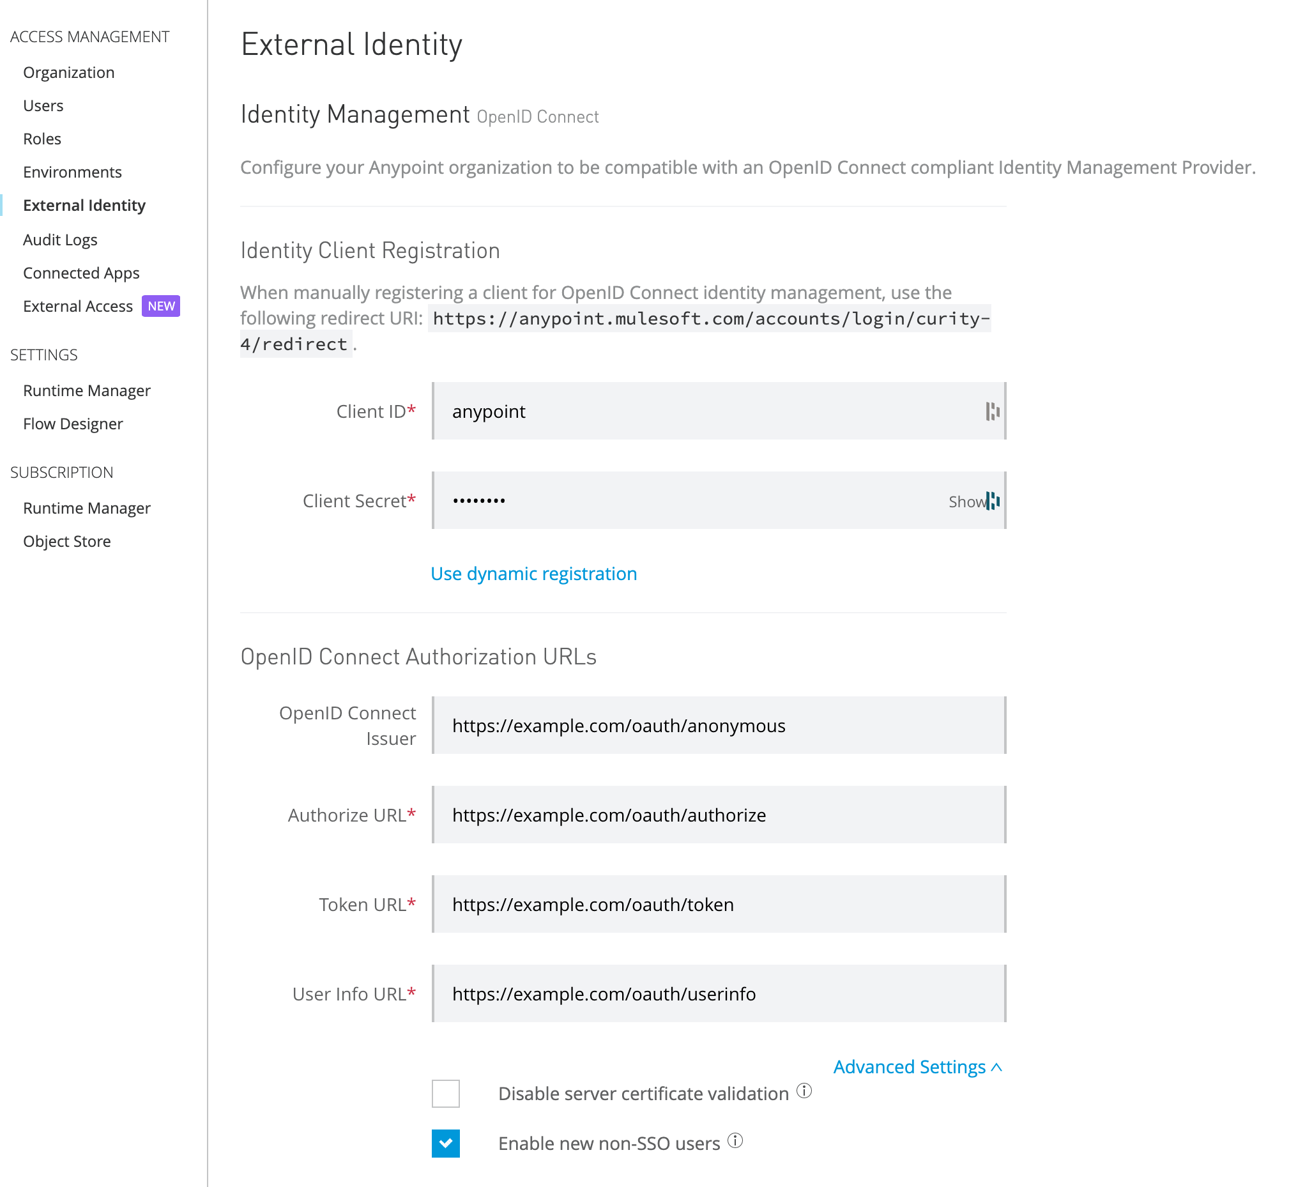Collapse the Advanced Settings section
The width and height of the screenshot is (1312, 1187).
[x=917, y=1067]
